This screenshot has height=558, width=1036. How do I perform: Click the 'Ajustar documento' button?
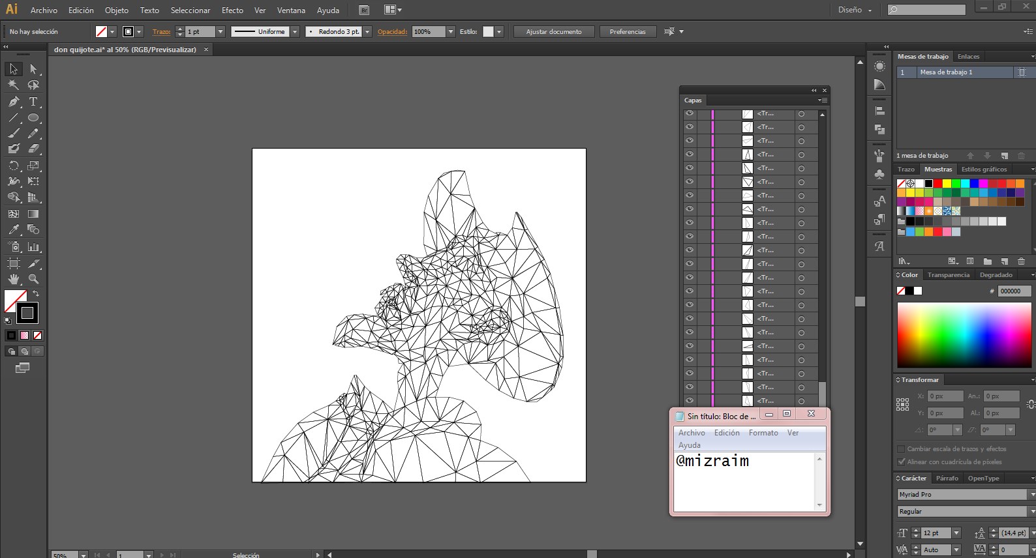click(554, 31)
